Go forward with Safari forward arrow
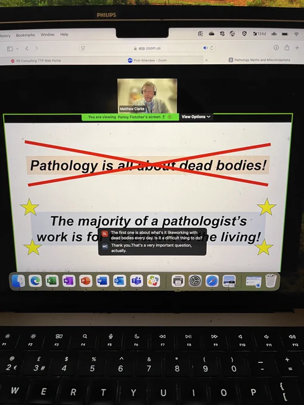304x405 pixels. (x=37, y=48)
